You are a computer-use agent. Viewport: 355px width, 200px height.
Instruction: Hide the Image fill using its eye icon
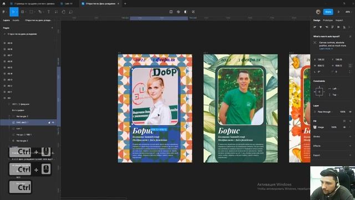click(x=344, y=127)
